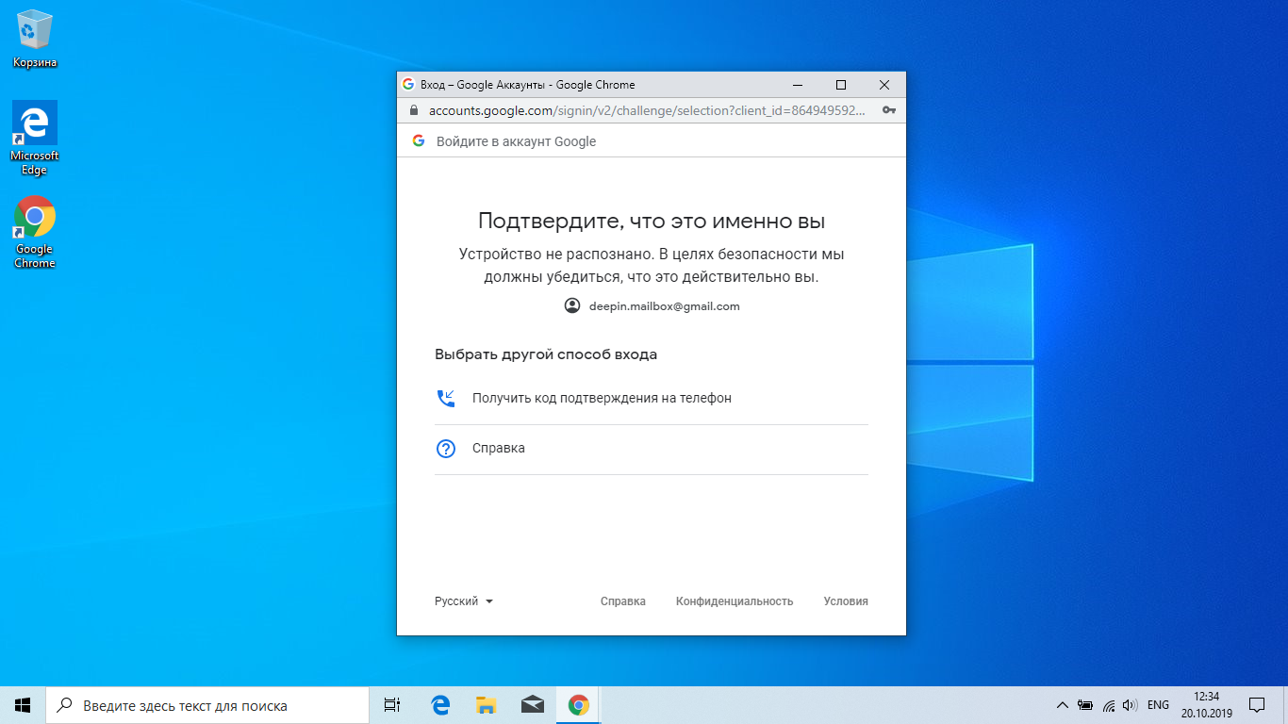The width and height of the screenshot is (1288, 724).
Task: Open the Условия footer link
Action: tap(846, 601)
